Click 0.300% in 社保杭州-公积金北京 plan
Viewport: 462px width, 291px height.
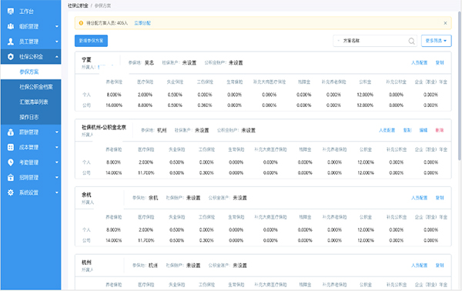[206, 173]
